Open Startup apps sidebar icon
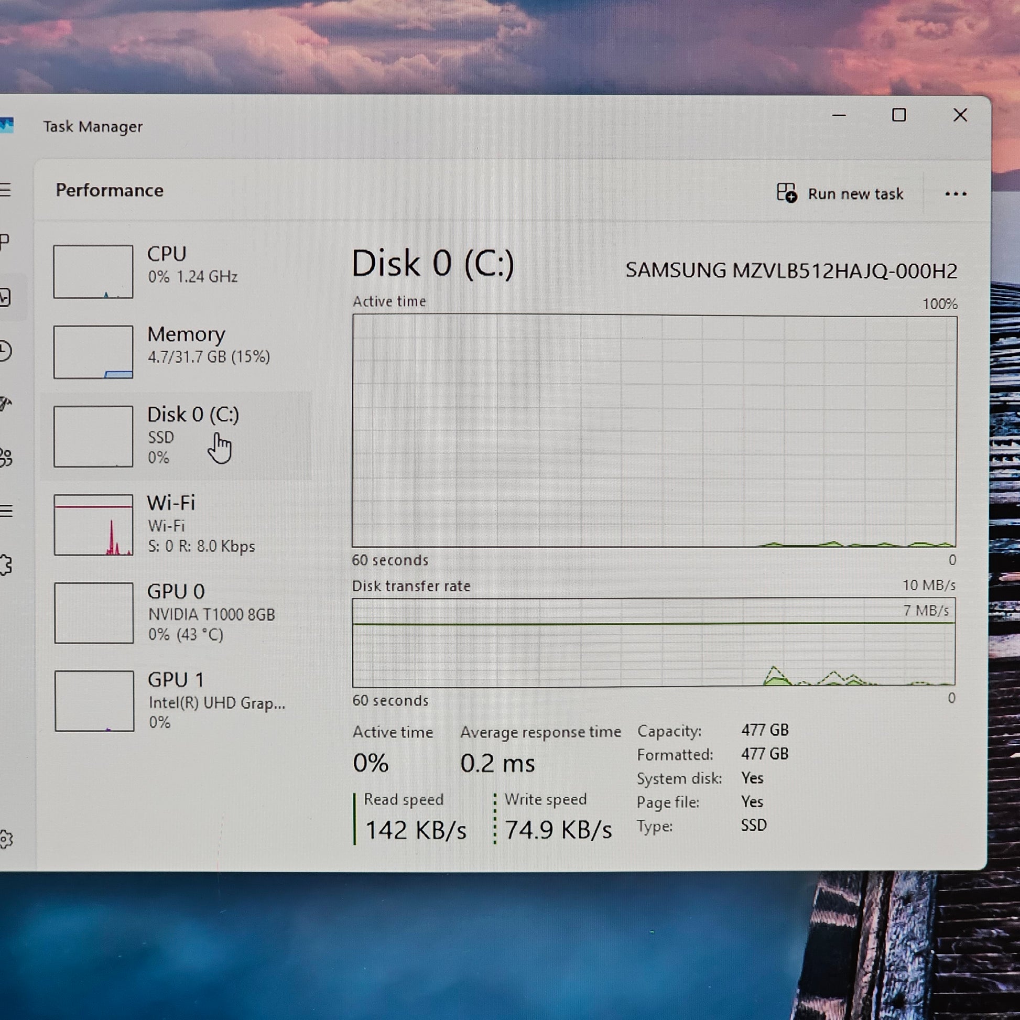The width and height of the screenshot is (1020, 1020). (5, 405)
